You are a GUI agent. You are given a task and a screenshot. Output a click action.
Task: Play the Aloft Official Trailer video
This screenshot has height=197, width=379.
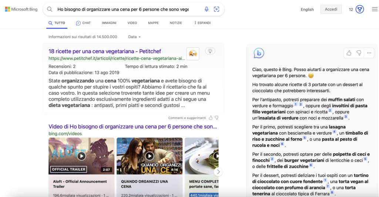pyautogui.click(x=81, y=156)
